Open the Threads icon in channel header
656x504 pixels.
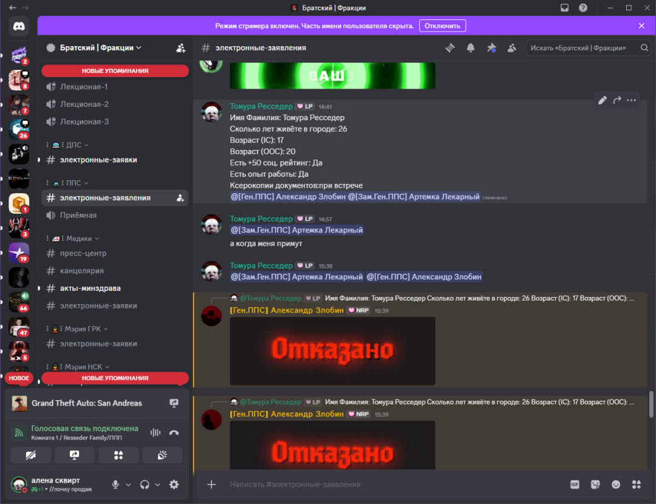tap(449, 48)
